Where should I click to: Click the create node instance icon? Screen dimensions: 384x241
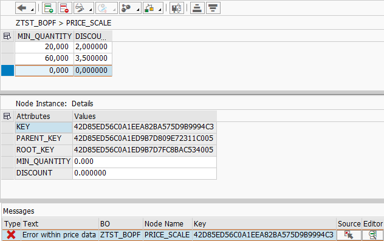pyautogui.click(x=49, y=8)
